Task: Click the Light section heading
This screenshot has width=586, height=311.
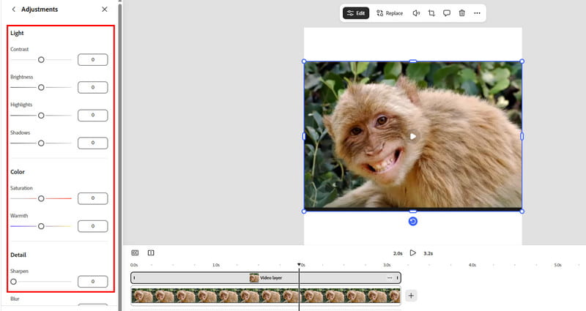Action: 17,33
